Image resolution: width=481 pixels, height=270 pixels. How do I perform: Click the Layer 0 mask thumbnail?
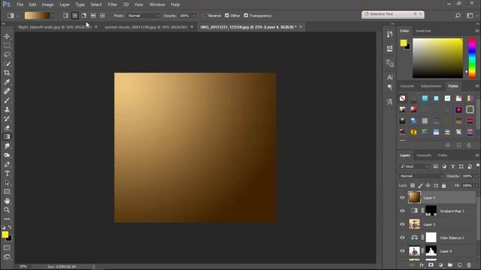point(431,251)
